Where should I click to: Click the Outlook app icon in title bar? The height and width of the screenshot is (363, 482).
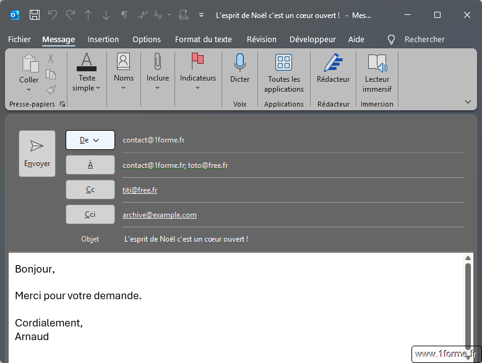(15, 15)
